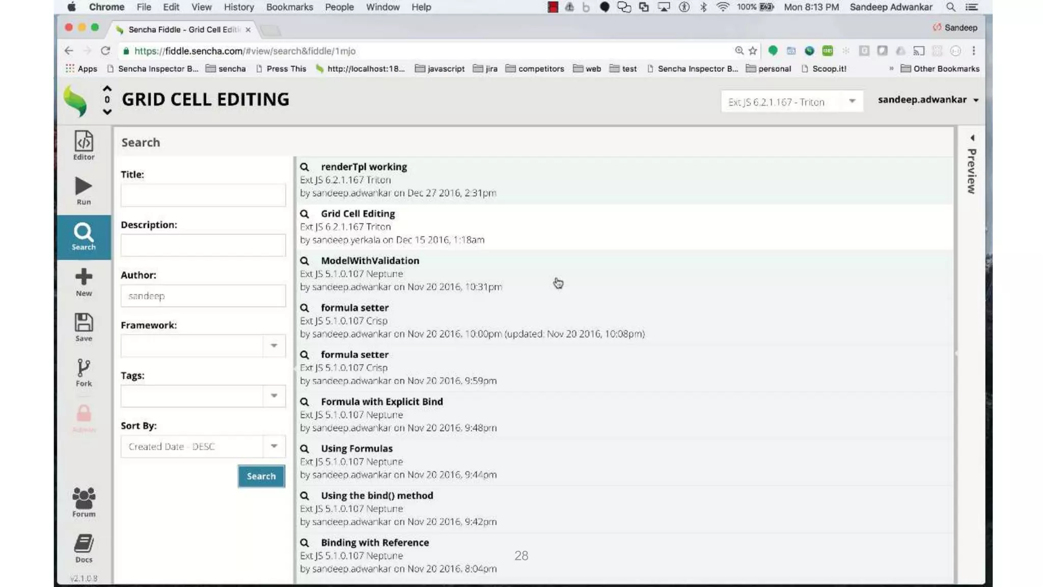Open the Bookmarks menu
This screenshot has height=587, width=1043.
[x=289, y=7]
